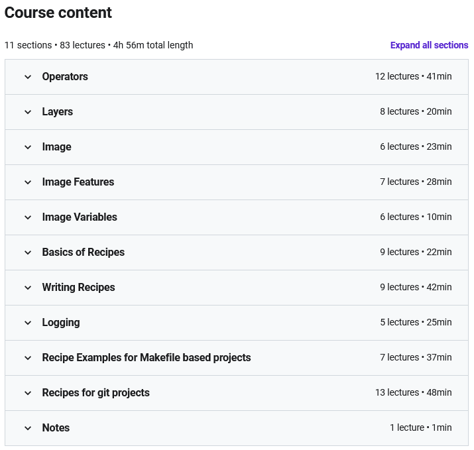Click the Logging section chevron

point(28,323)
